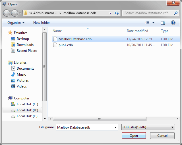The height and width of the screenshot is (145, 182).
Task: Click the 10/20/2011 date cell
Action: (x=141, y=45)
